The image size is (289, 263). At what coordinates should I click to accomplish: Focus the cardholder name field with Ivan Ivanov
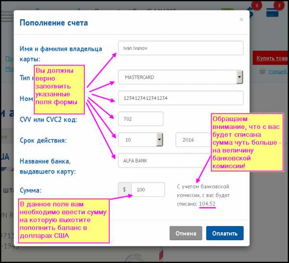pos(180,49)
